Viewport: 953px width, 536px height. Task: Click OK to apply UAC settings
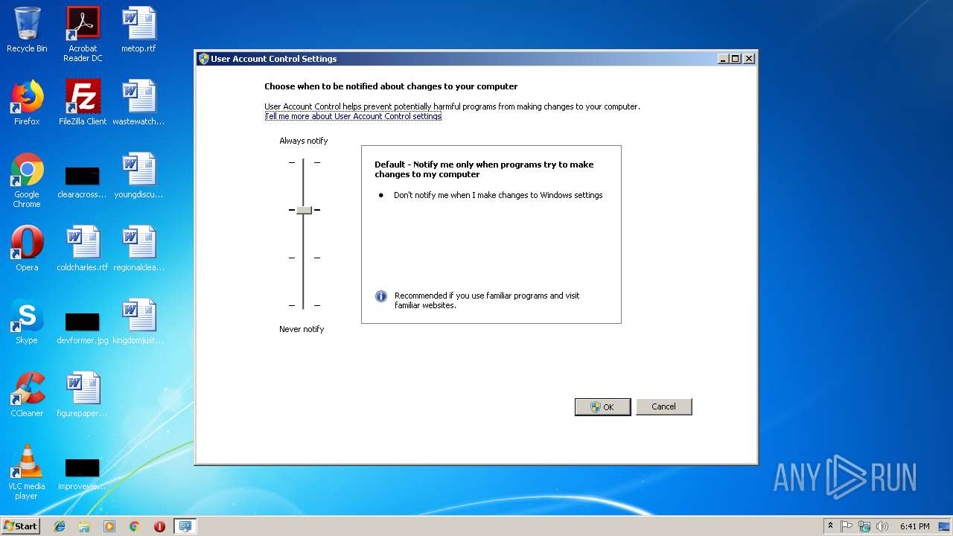(602, 406)
